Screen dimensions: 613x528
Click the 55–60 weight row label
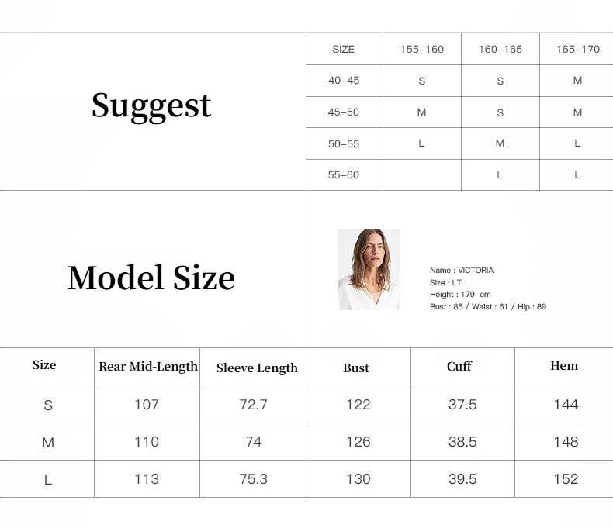coord(344,175)
